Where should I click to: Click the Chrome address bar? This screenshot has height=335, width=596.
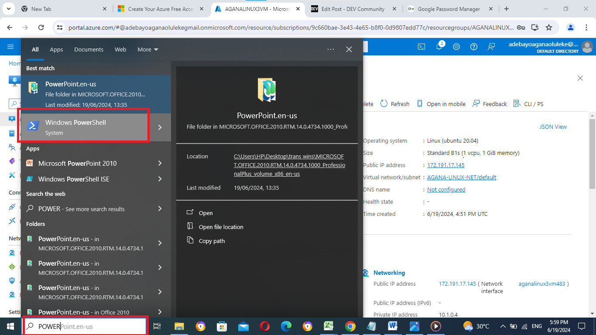[291, 27]
